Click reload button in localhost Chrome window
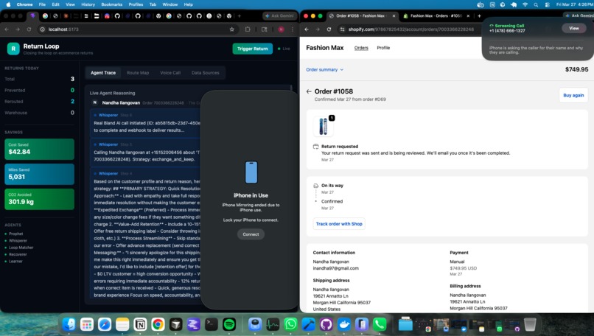 (x=29, y=29)
